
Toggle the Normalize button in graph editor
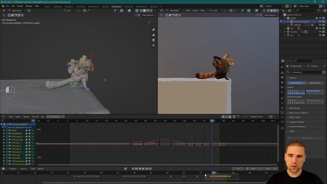tap(54, 117)
